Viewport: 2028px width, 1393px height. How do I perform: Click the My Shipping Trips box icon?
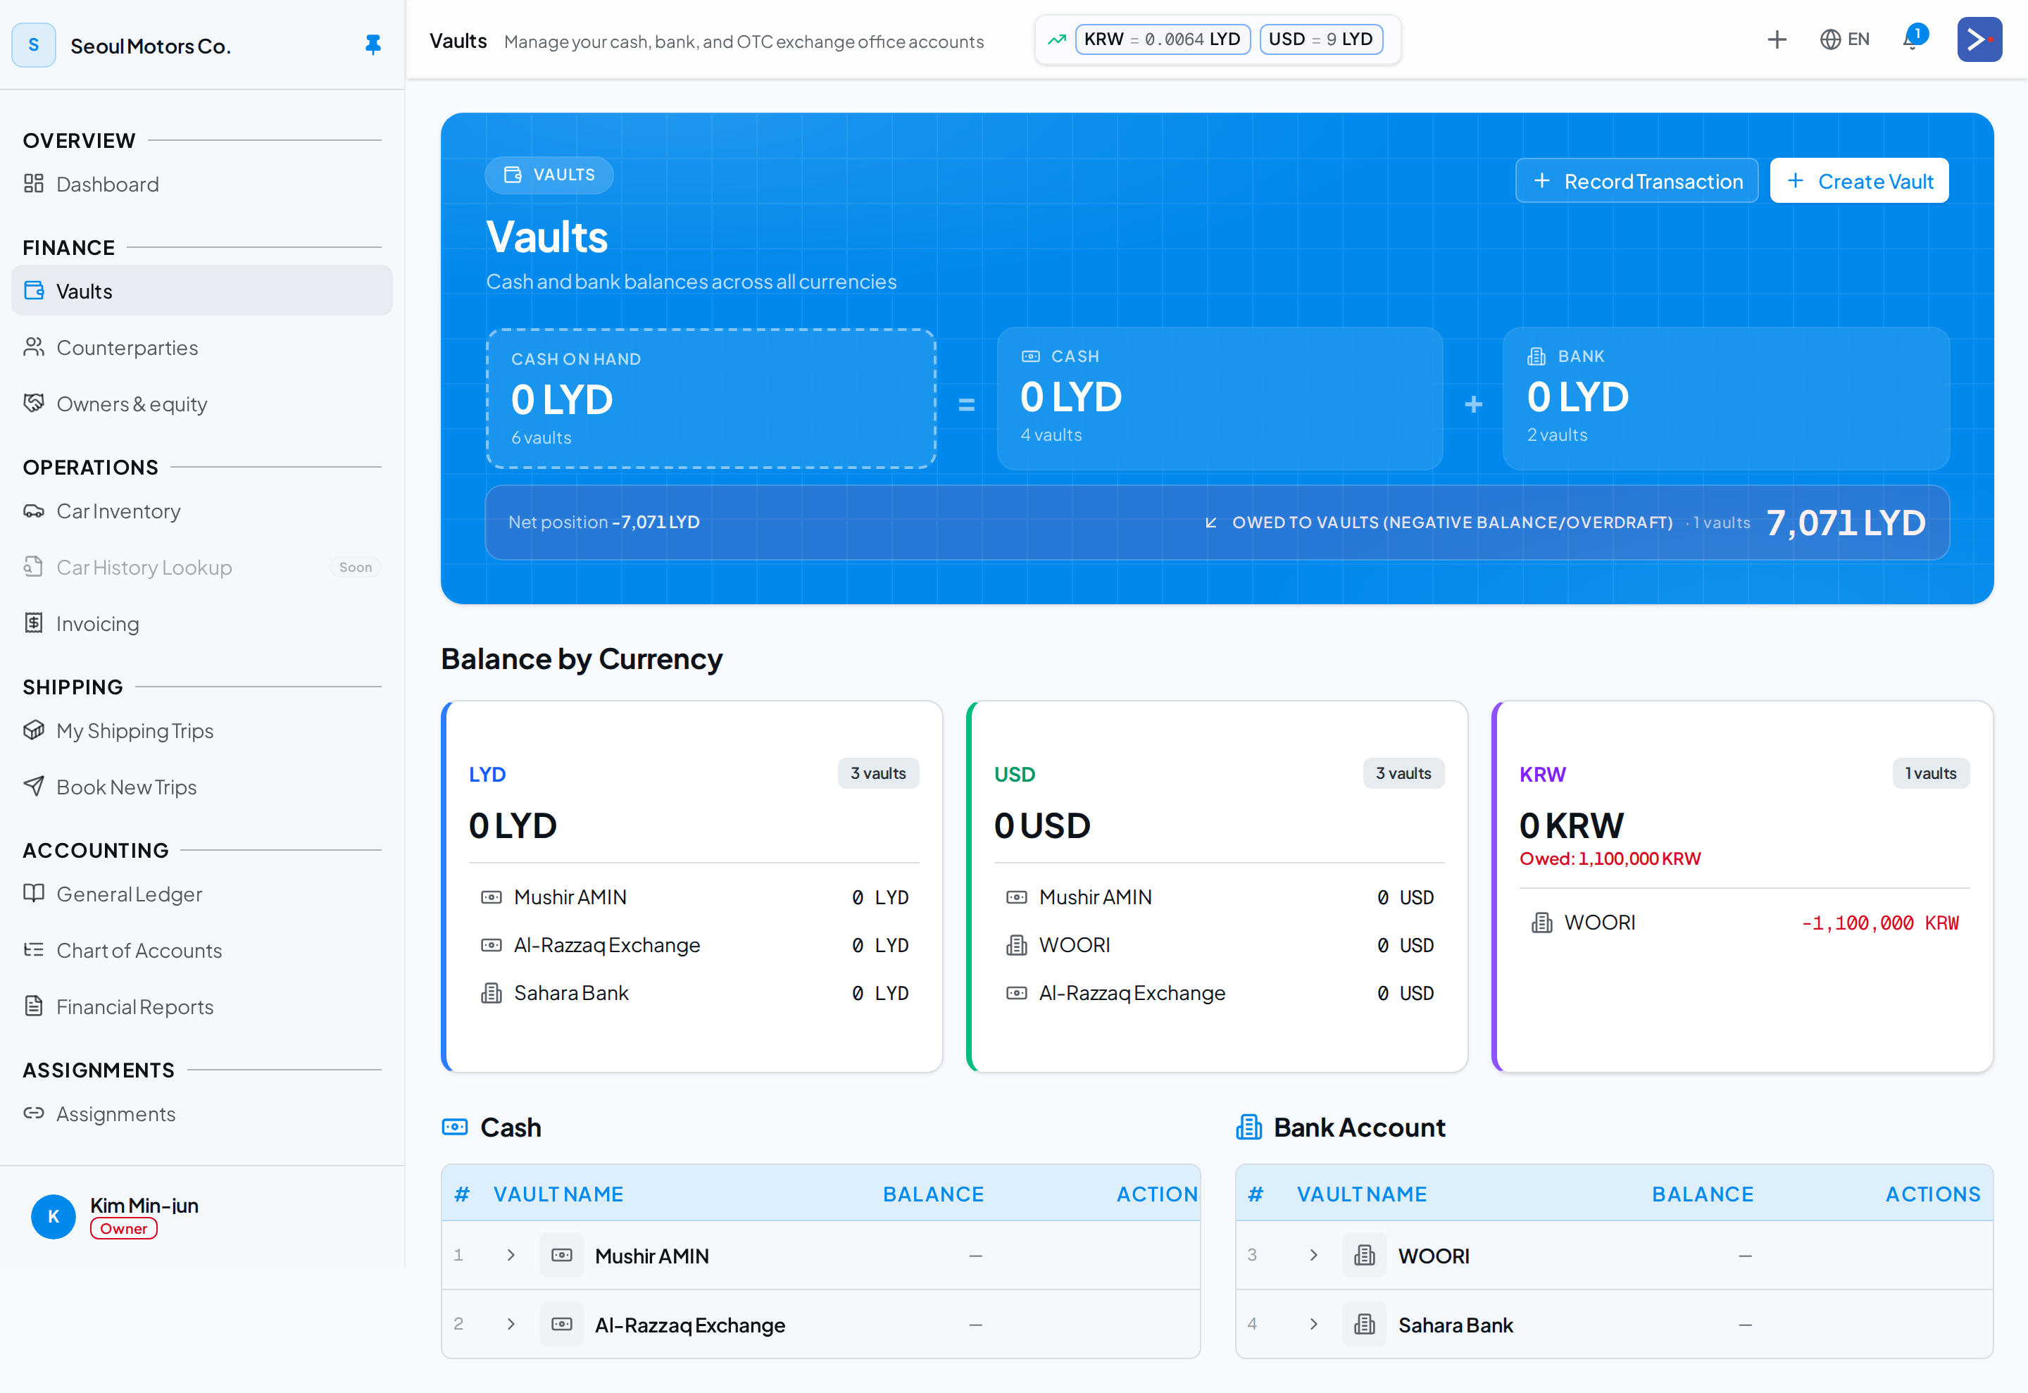[x=33, y=730]
